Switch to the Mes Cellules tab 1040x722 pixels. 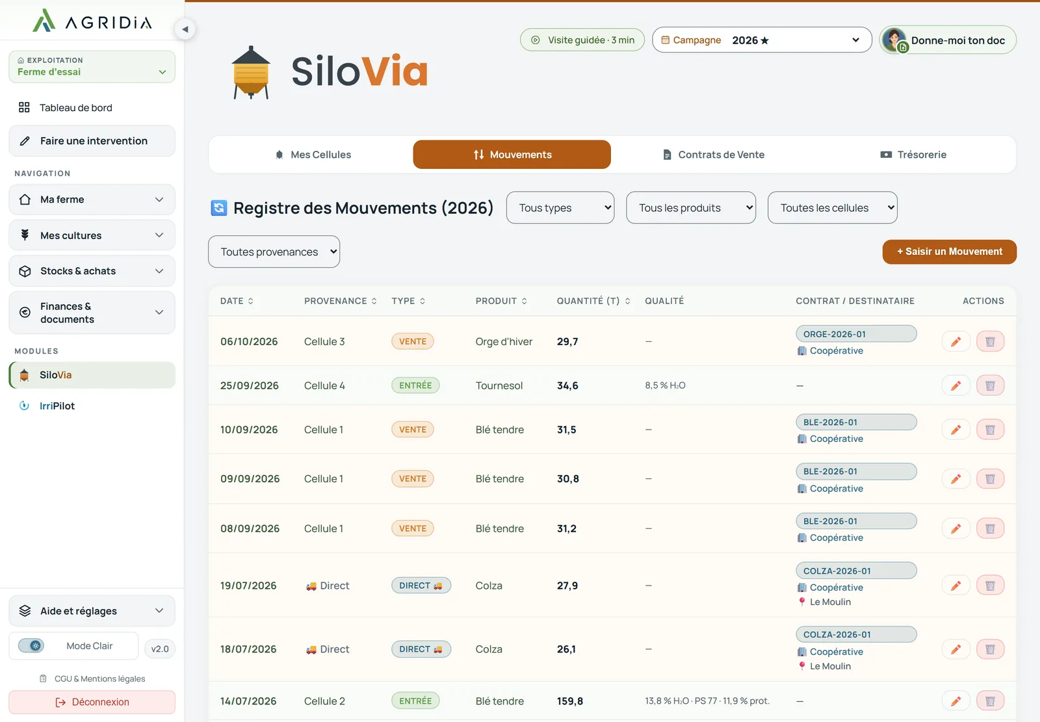tap(313, 155)
